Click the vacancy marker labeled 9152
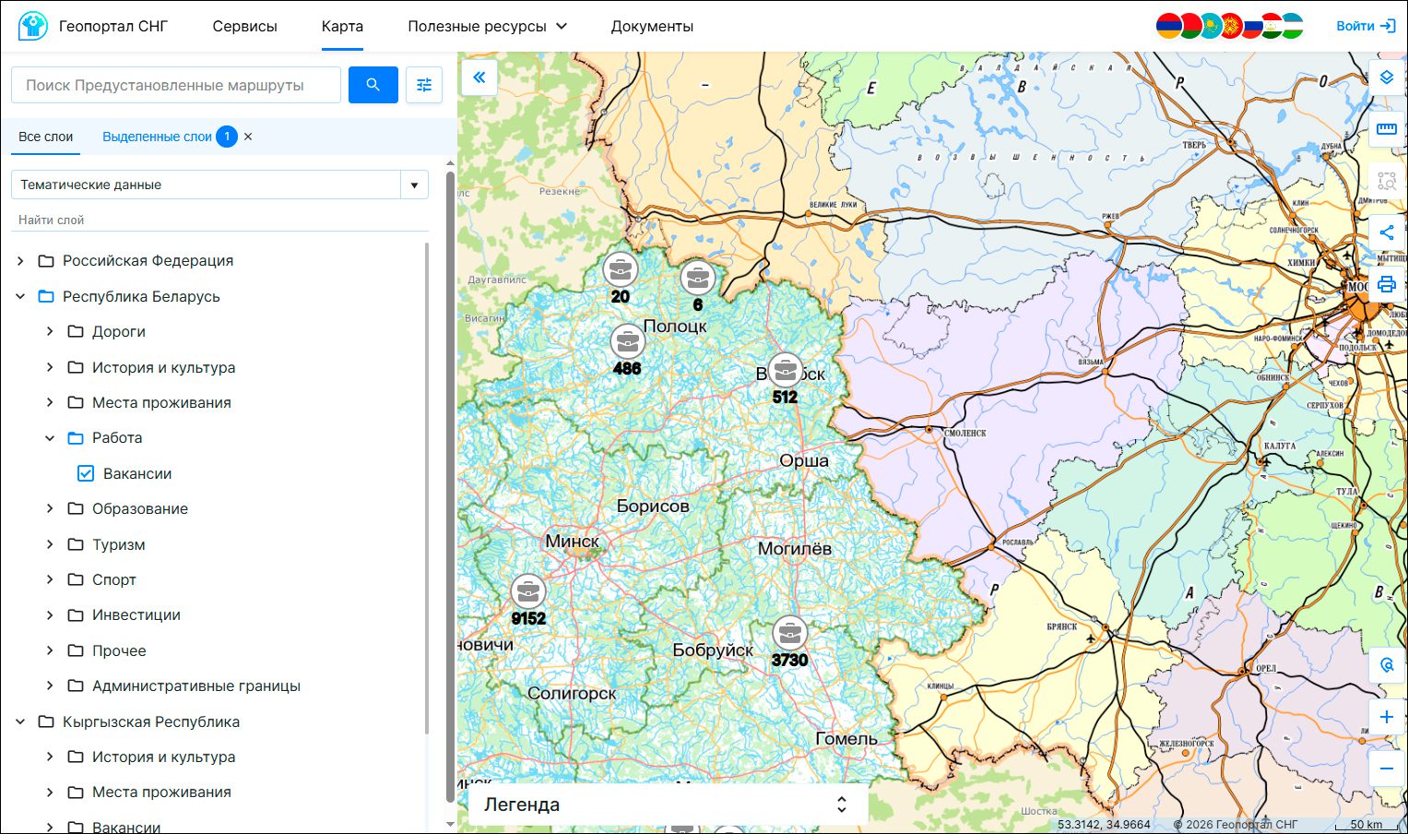The height and width of the screenshot is (834, 1408). click(528, 592)
